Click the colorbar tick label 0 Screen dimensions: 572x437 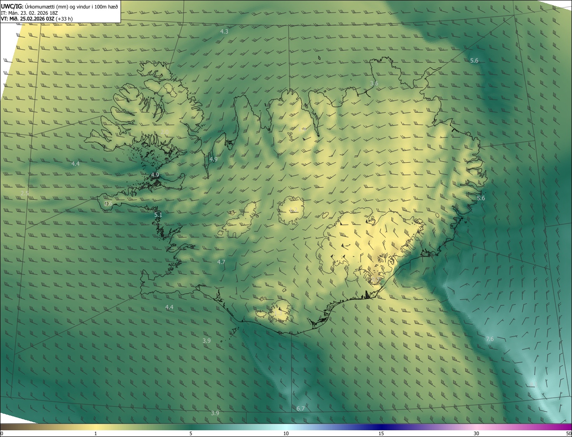(x=2, y=433)
